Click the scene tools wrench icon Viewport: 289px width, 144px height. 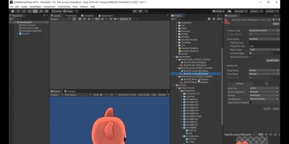point(111,19)
